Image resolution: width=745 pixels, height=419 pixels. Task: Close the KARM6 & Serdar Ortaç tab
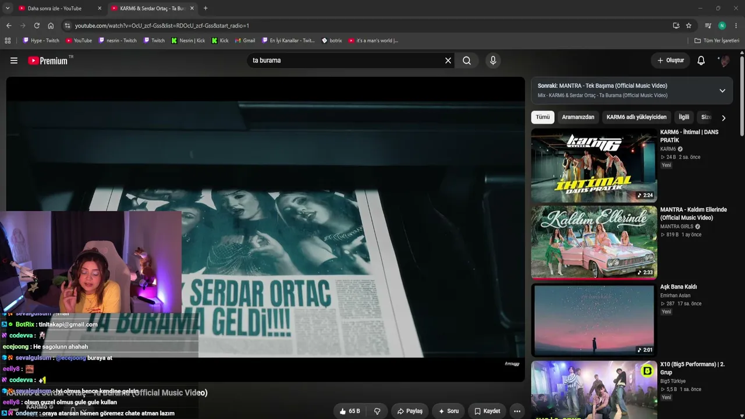(192, 8)
